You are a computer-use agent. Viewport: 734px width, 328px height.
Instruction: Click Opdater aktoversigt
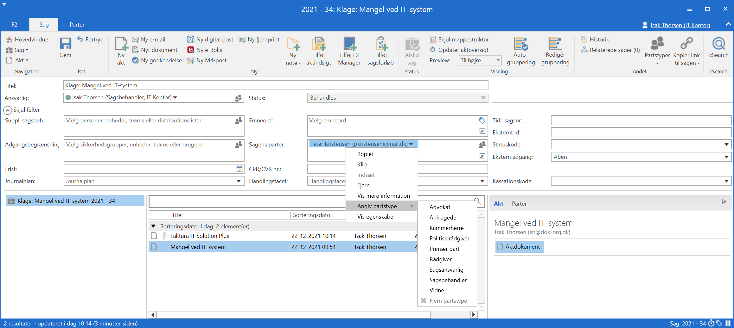click(459, 50)
